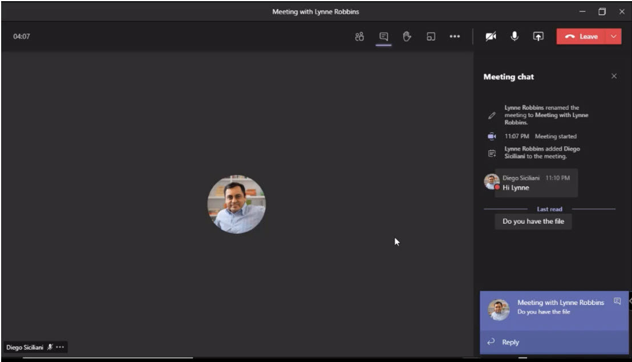Image resolution: width=632 pixels, height=362 pixels.
Task: Open More actions ellipsis menu
Action: point(455,37)
